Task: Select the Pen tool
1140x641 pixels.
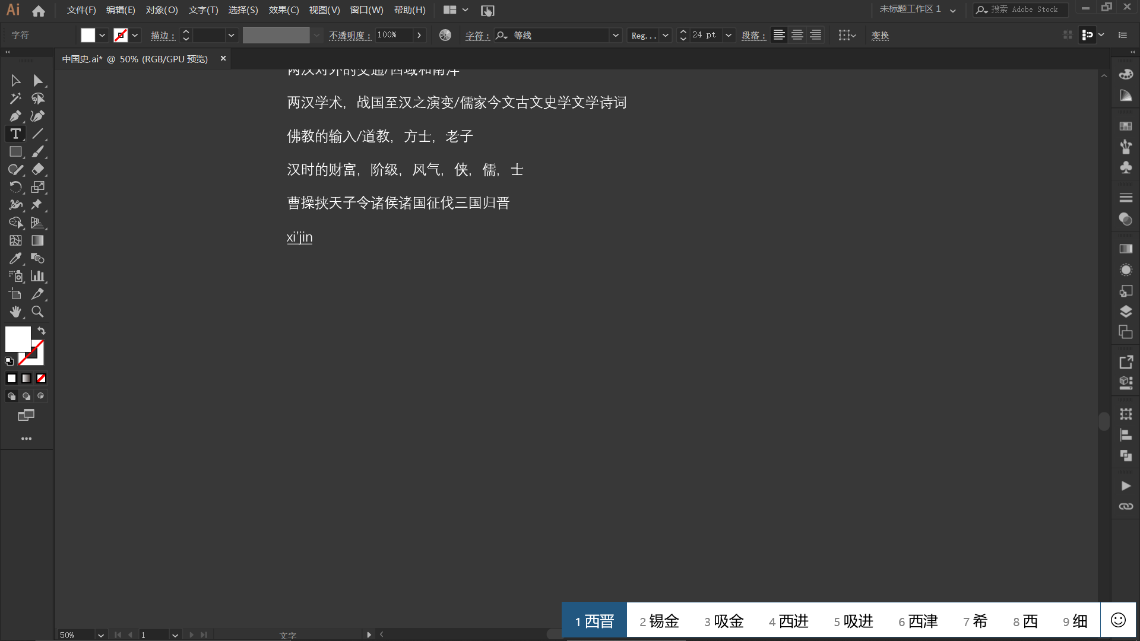Action: [15, 116]
